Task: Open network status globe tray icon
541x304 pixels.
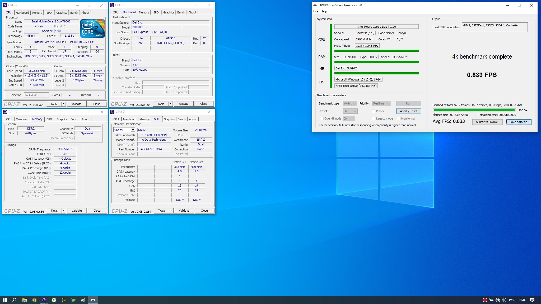Action: click(498, 300)
